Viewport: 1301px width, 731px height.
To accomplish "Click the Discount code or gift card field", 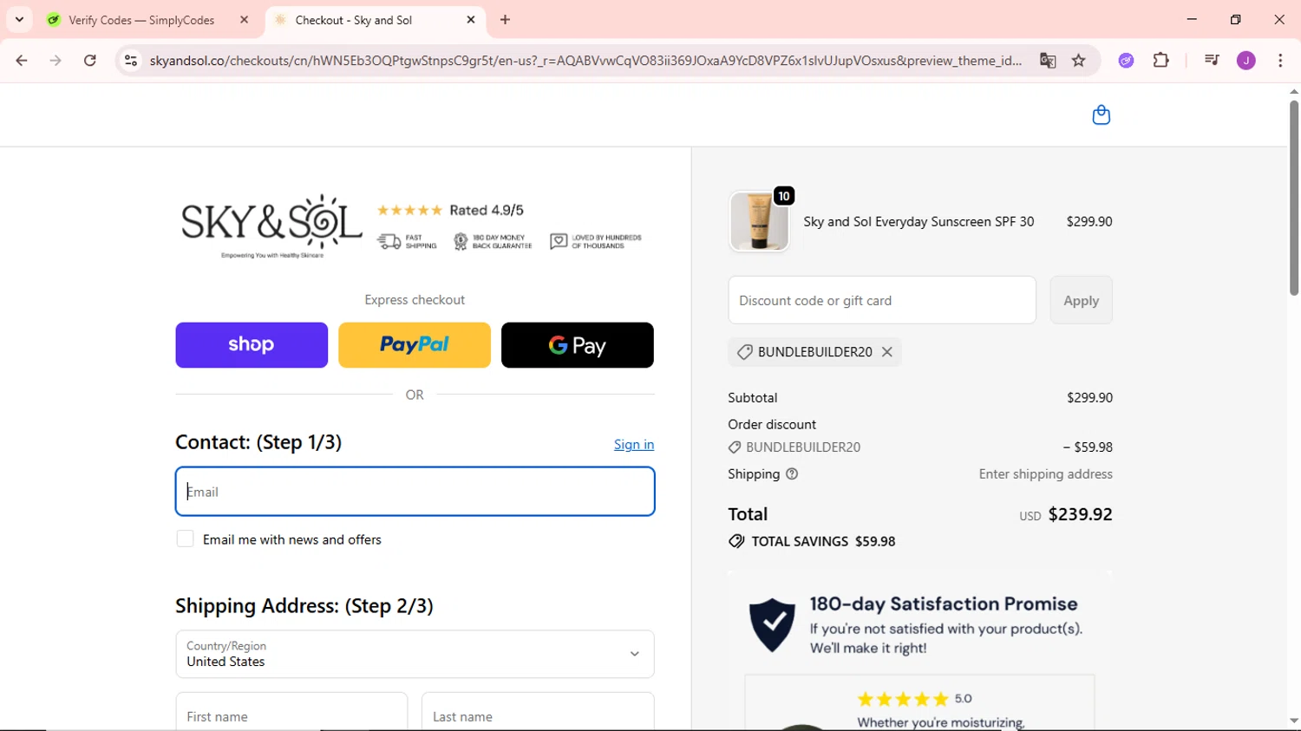I will 882,300.
